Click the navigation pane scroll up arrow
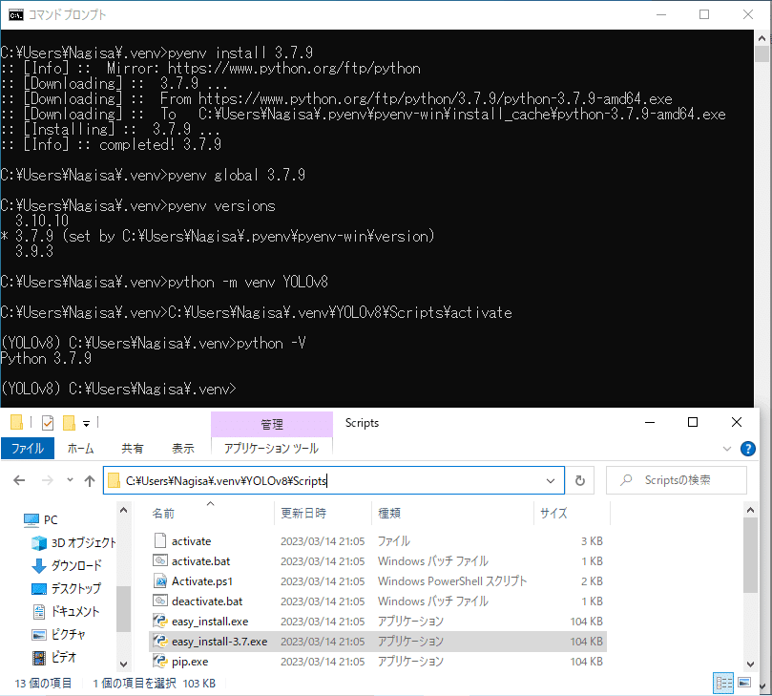 tap(124, 510)
